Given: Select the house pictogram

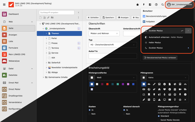Looking at the screenshot, I should coord(159,89).
